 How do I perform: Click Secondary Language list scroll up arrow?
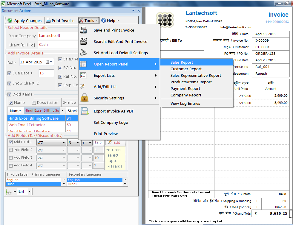(125, 180)
